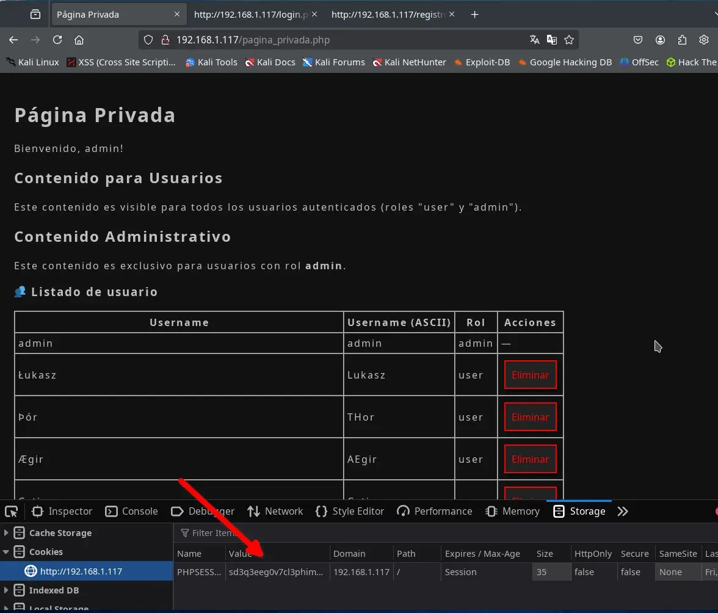Open the Kali Tools bookmark
Viewport: 718px width, 613px height.
tap(211, 62)
